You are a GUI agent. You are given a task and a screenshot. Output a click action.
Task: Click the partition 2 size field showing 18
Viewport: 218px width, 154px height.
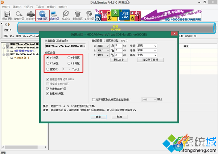coord(118,50)
